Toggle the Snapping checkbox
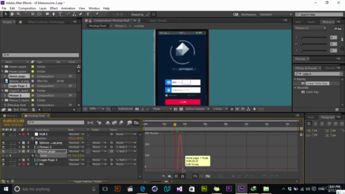The image size is (345, 194). point(128,15)
